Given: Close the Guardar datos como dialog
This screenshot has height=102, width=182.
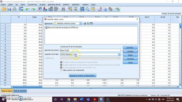Looking at the screenshot, I should (137, 19).
